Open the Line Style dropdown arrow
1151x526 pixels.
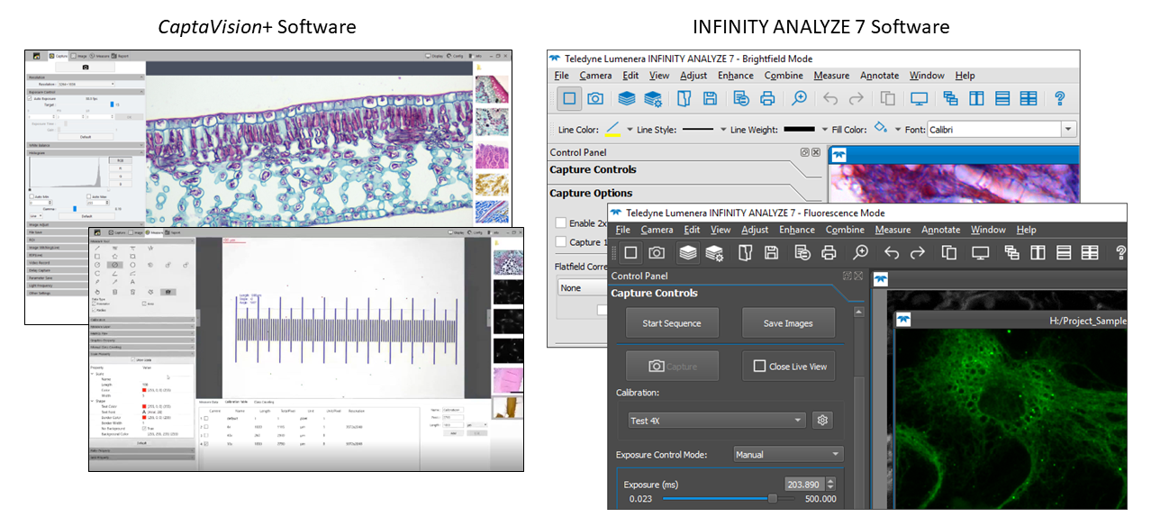pyautogui.click(x=723, y=130)
